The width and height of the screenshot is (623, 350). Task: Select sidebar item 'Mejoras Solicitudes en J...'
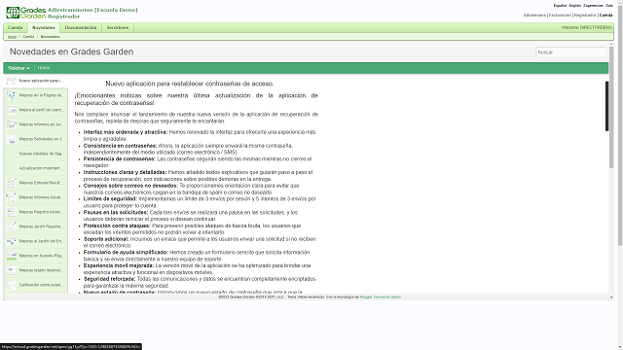tap(36, 139)
